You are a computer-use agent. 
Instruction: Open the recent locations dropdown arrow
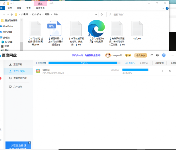tap(8, 14)
